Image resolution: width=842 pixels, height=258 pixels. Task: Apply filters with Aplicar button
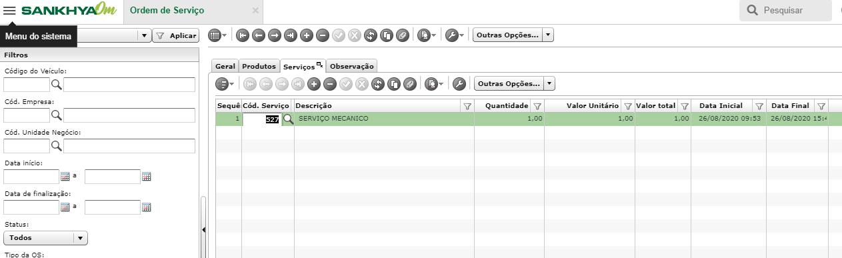[176, 36]
